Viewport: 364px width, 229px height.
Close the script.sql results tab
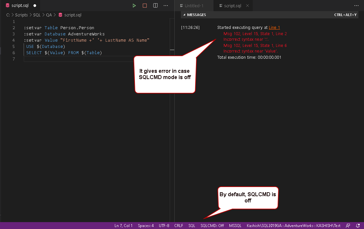[x=247, y=6]
